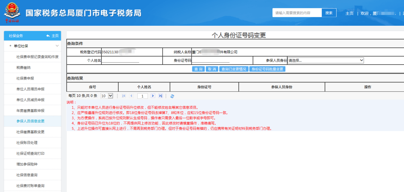Click the 查询条件 section heading

point(75,44)
